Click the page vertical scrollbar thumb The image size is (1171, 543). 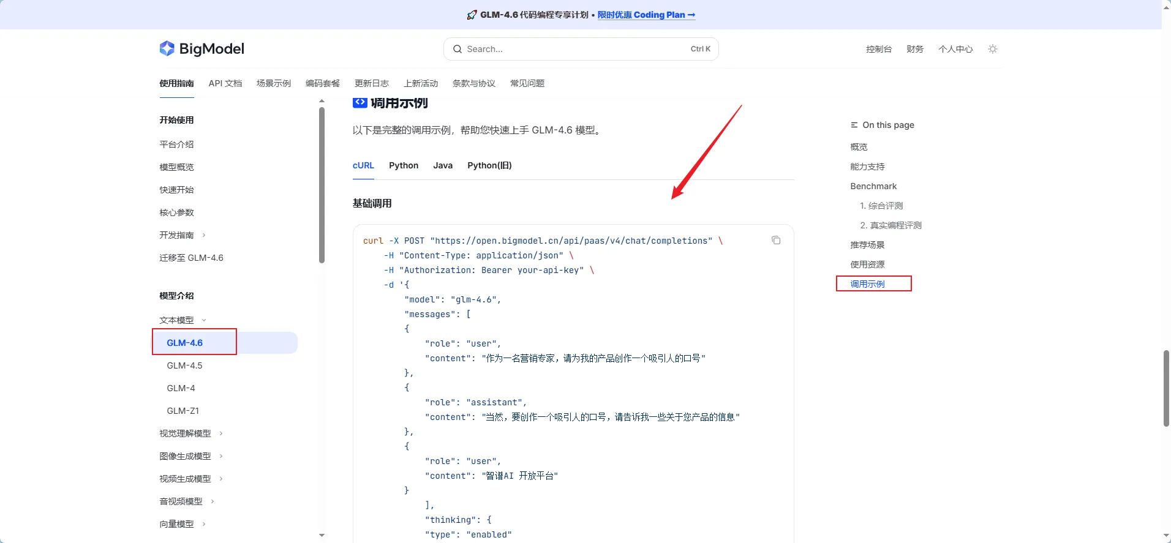(1166, 388)
